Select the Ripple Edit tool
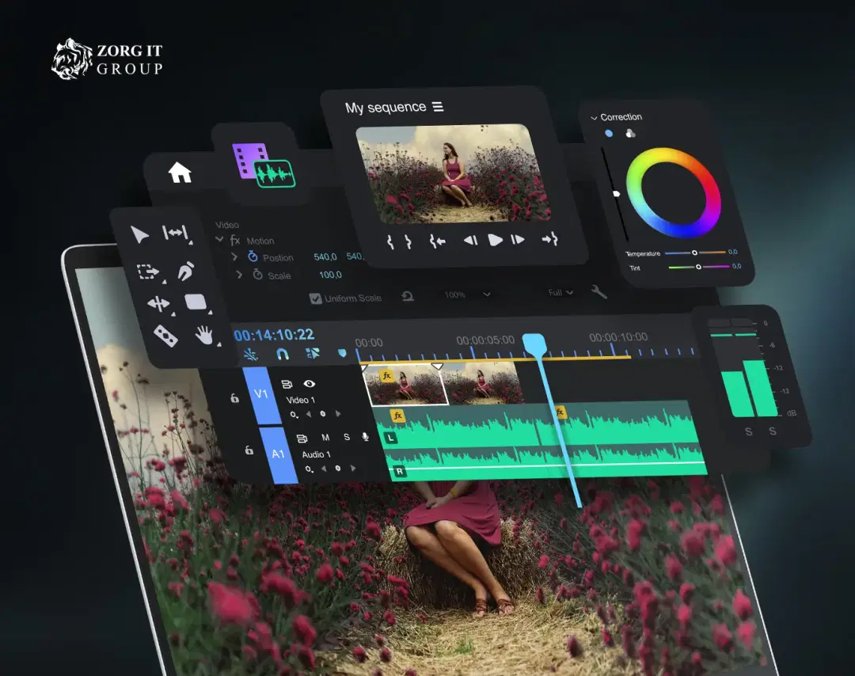 coord(176,234)
